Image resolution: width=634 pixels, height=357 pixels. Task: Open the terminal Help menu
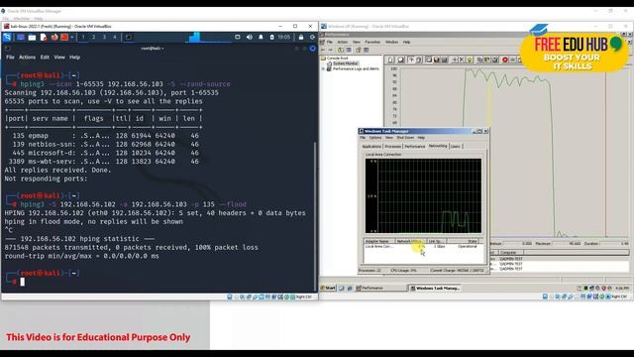pyautogui.click(x=75, y=58)
